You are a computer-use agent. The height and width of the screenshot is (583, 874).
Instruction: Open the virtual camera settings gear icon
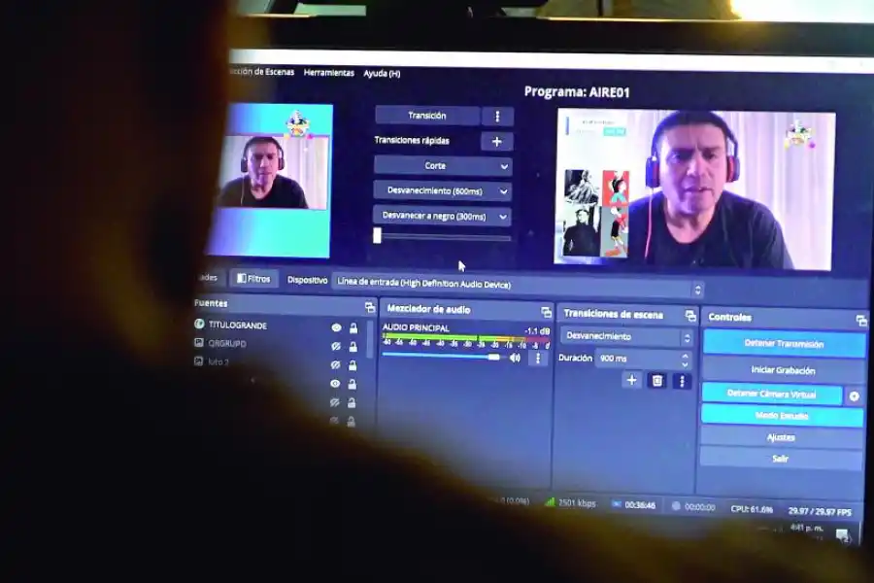click(x=854, y=395)
